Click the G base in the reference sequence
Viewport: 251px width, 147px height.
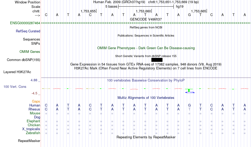(189, 15)
